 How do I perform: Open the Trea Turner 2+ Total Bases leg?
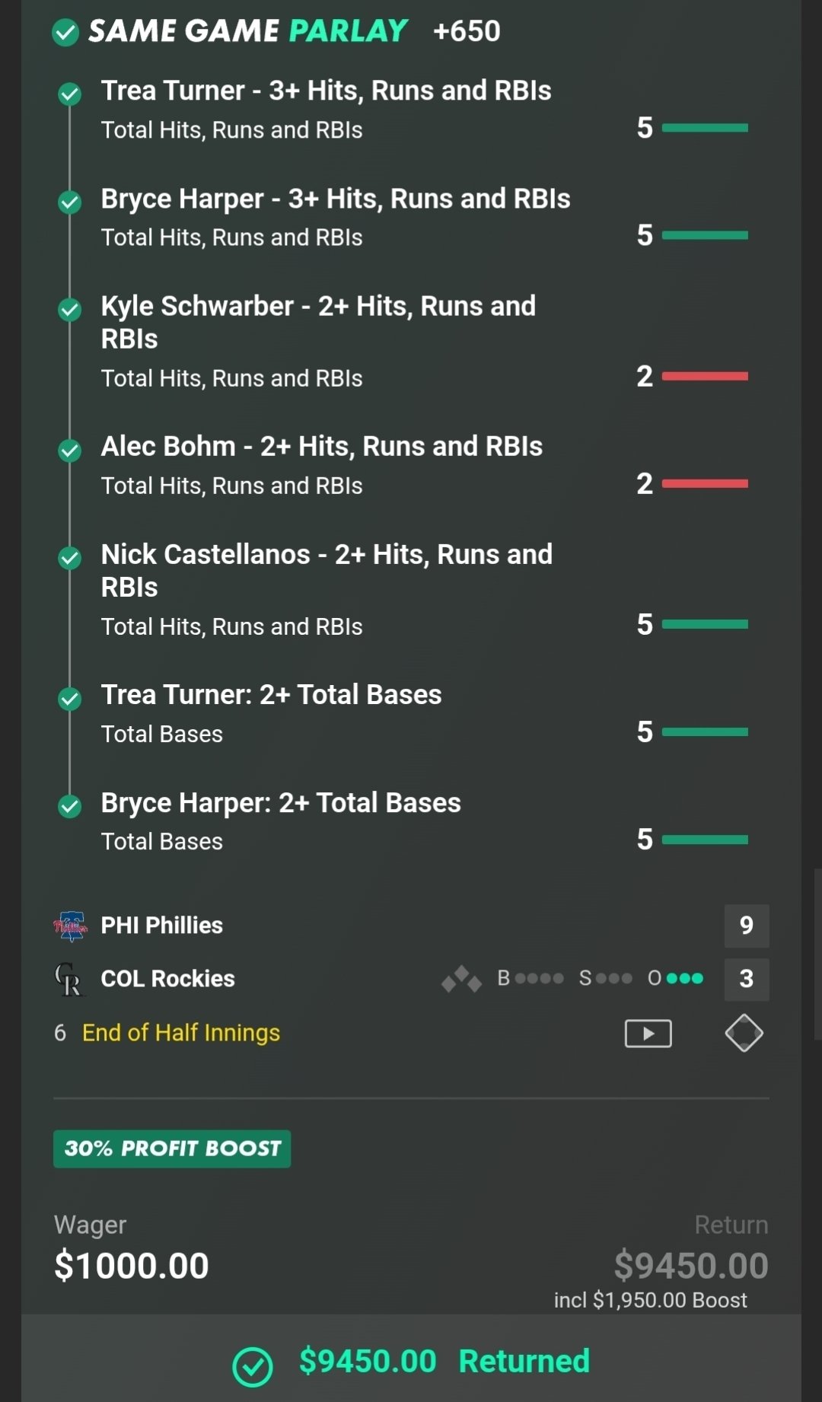[271, 695]
